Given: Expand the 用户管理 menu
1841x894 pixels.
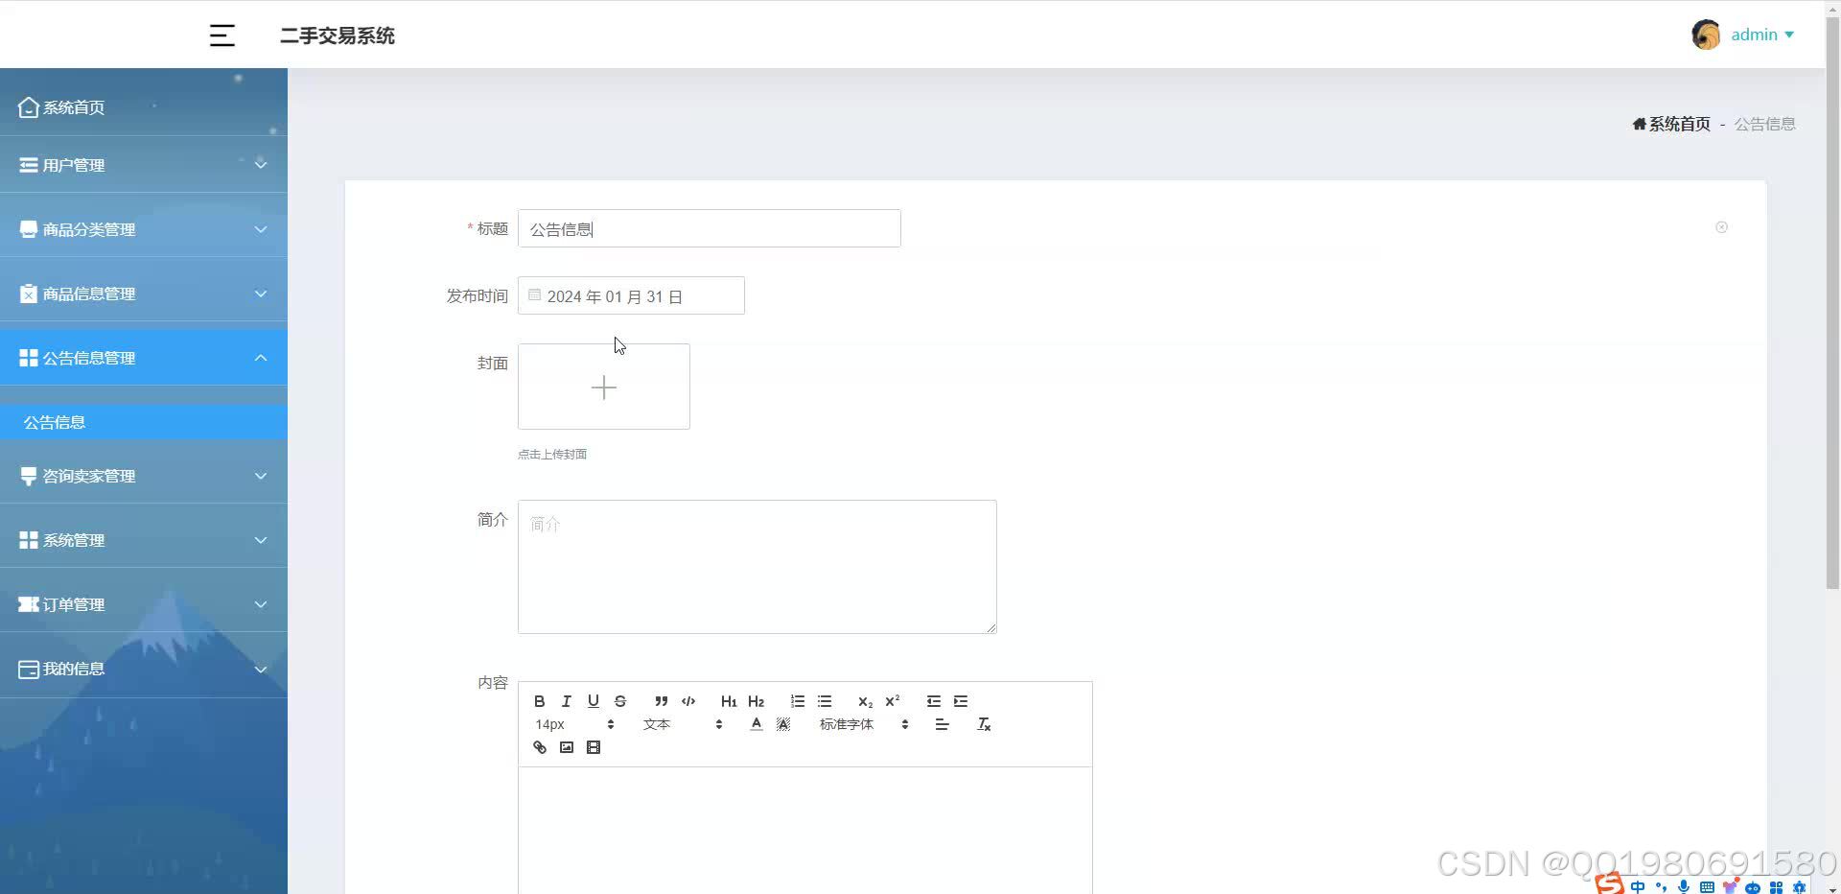Looking at the screenshot, I should [144, 165].
